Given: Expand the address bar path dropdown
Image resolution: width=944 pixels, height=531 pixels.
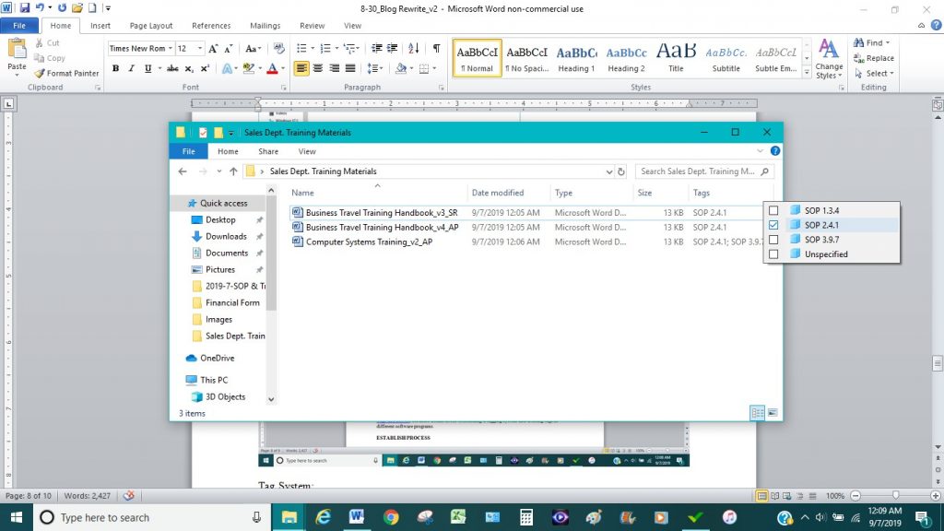Looking at the screenshot, I should (x=608, y=171).
